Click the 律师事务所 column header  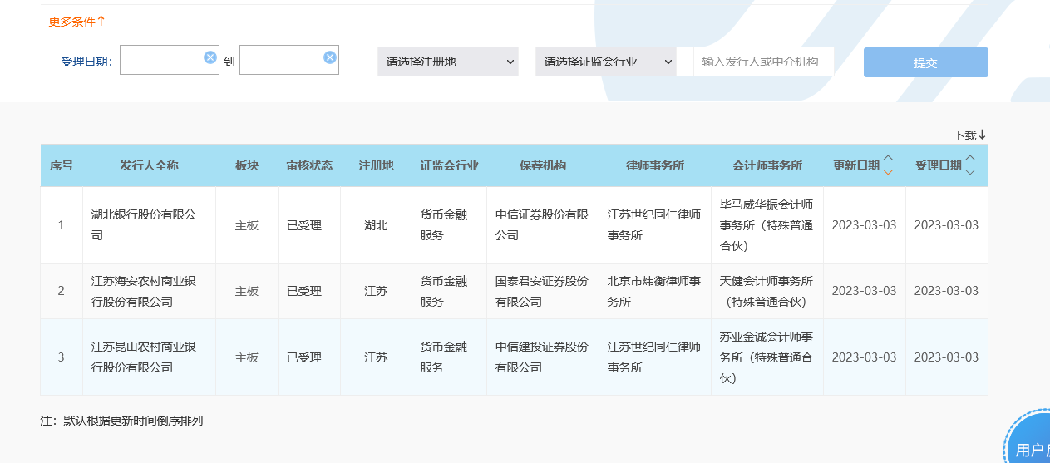coord(655,165)
